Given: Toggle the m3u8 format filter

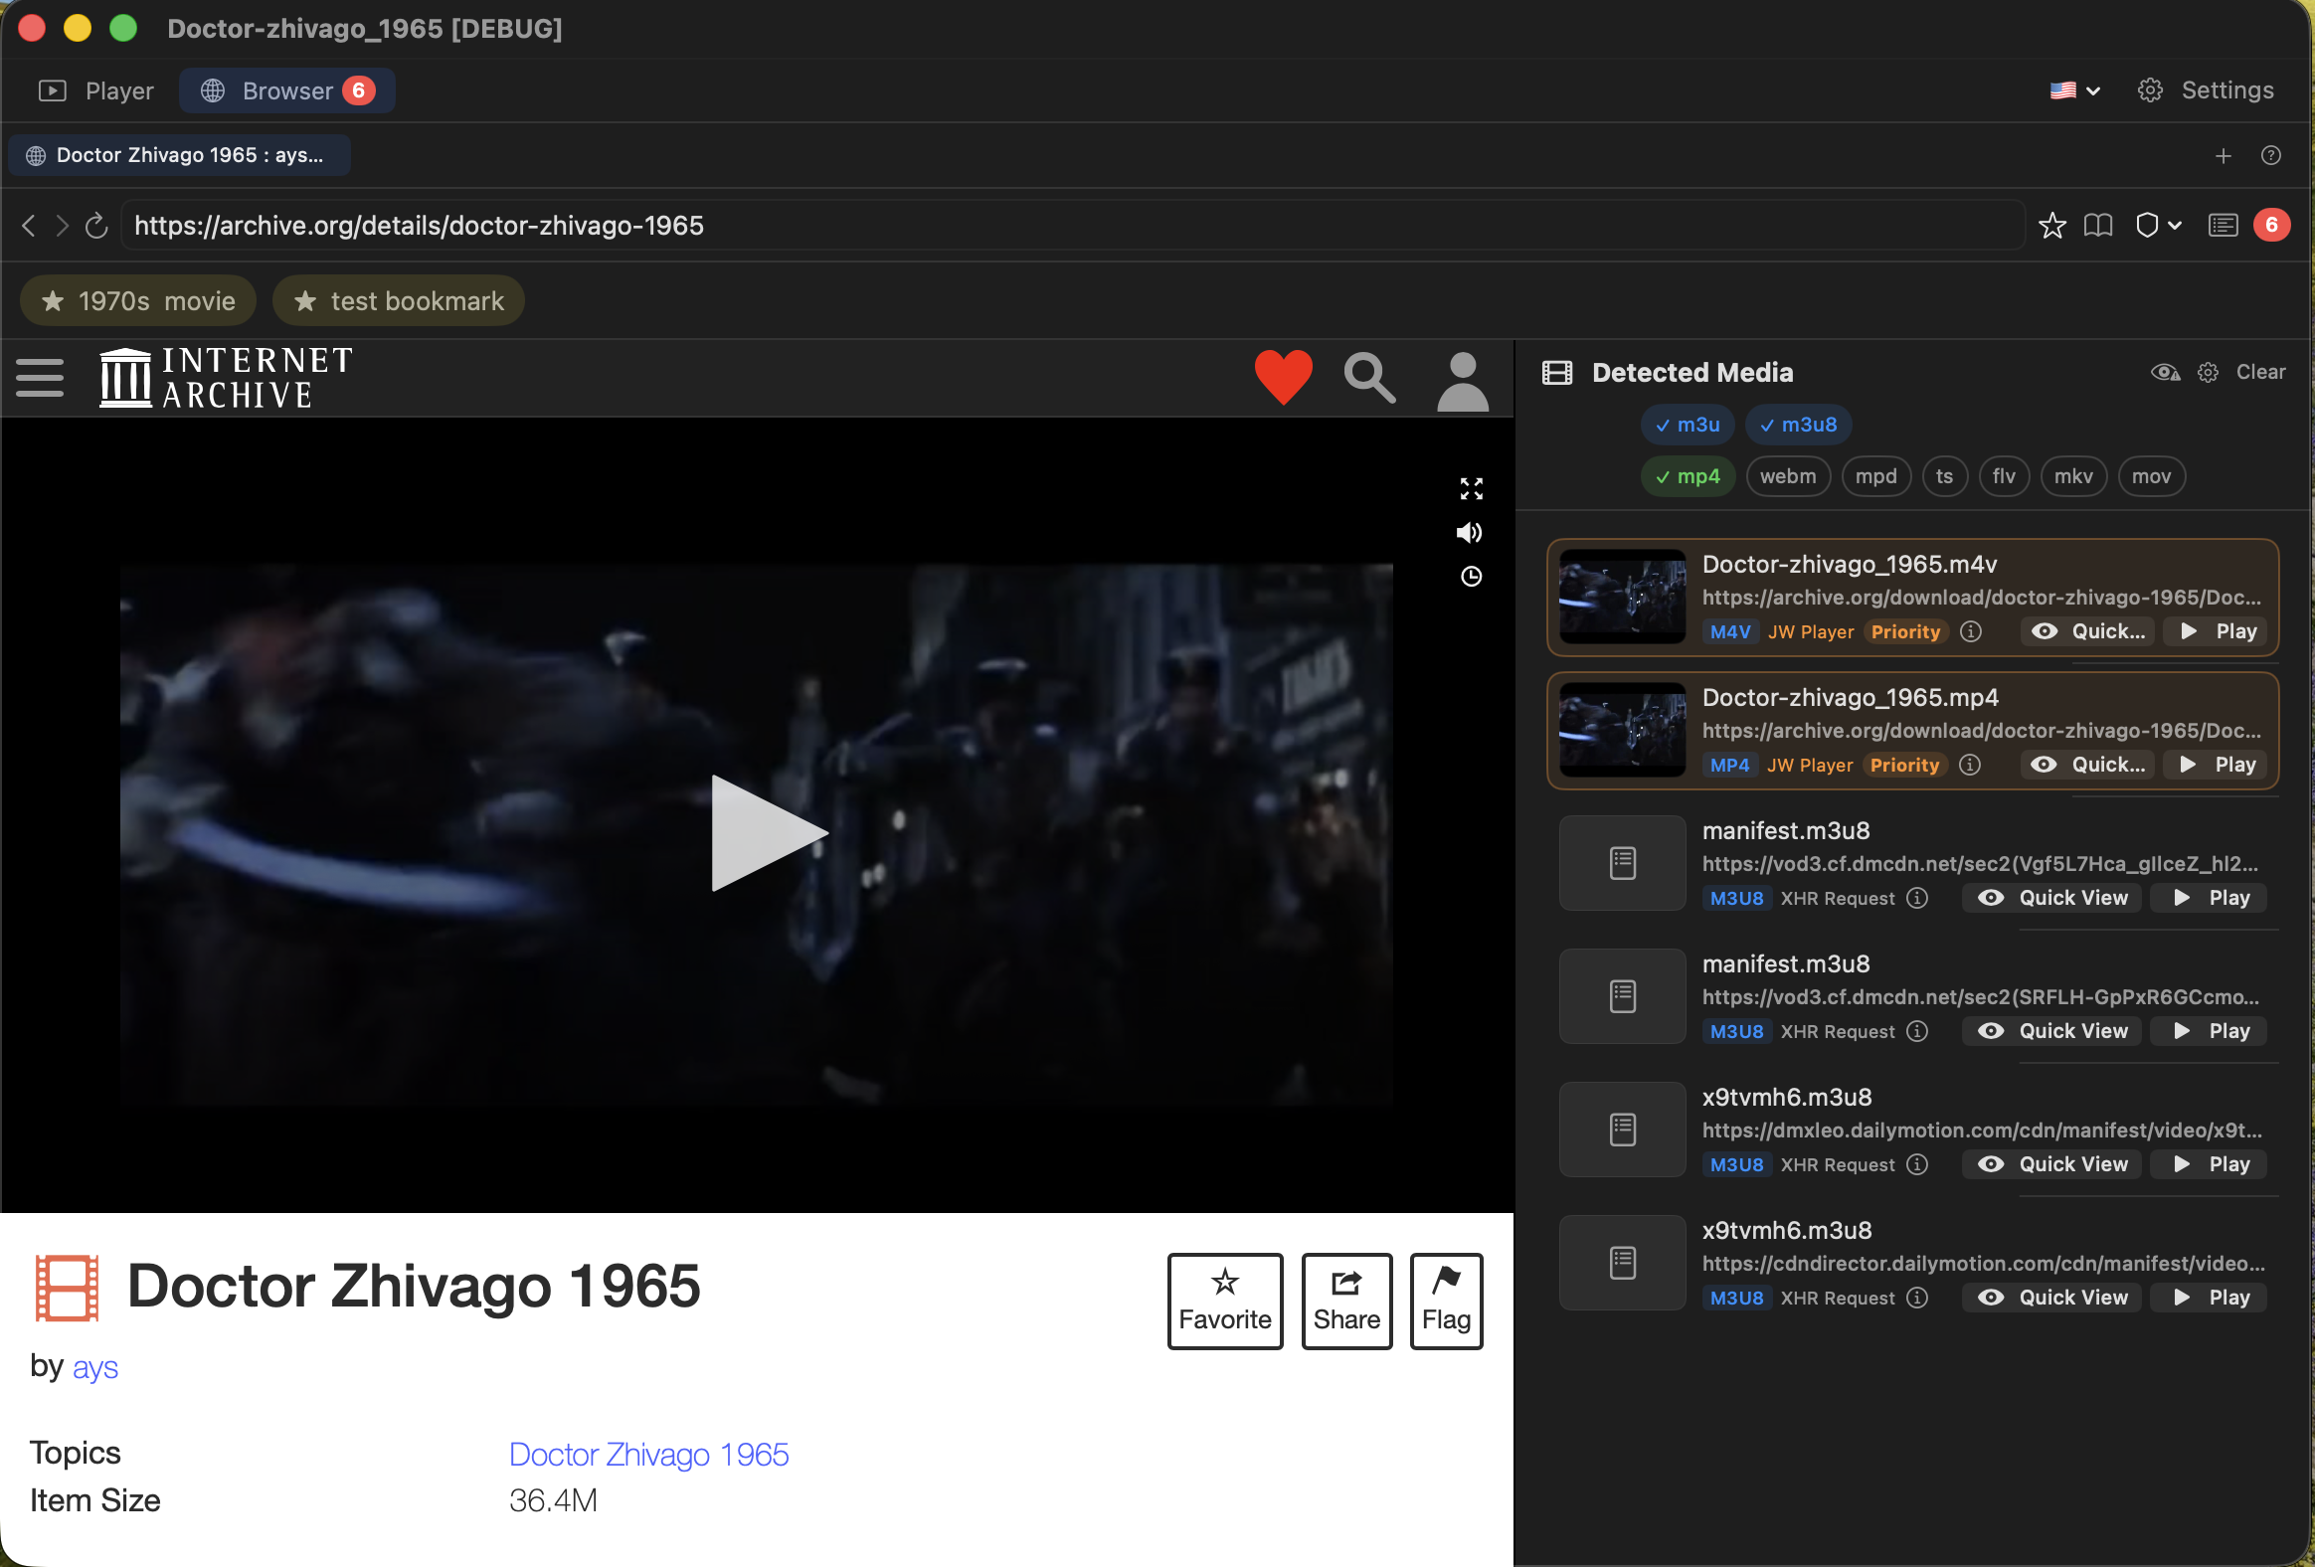Looking at the screenshot, I should [x=1797, y=425].
